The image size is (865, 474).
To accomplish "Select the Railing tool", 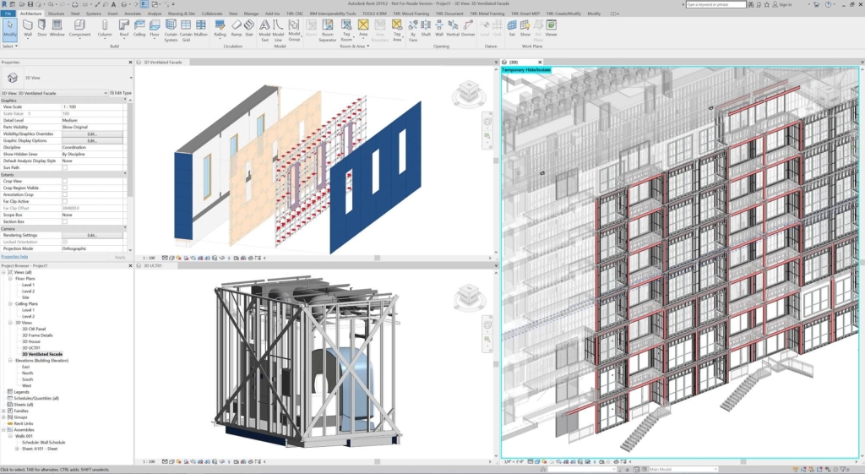I will pos(220,28).
